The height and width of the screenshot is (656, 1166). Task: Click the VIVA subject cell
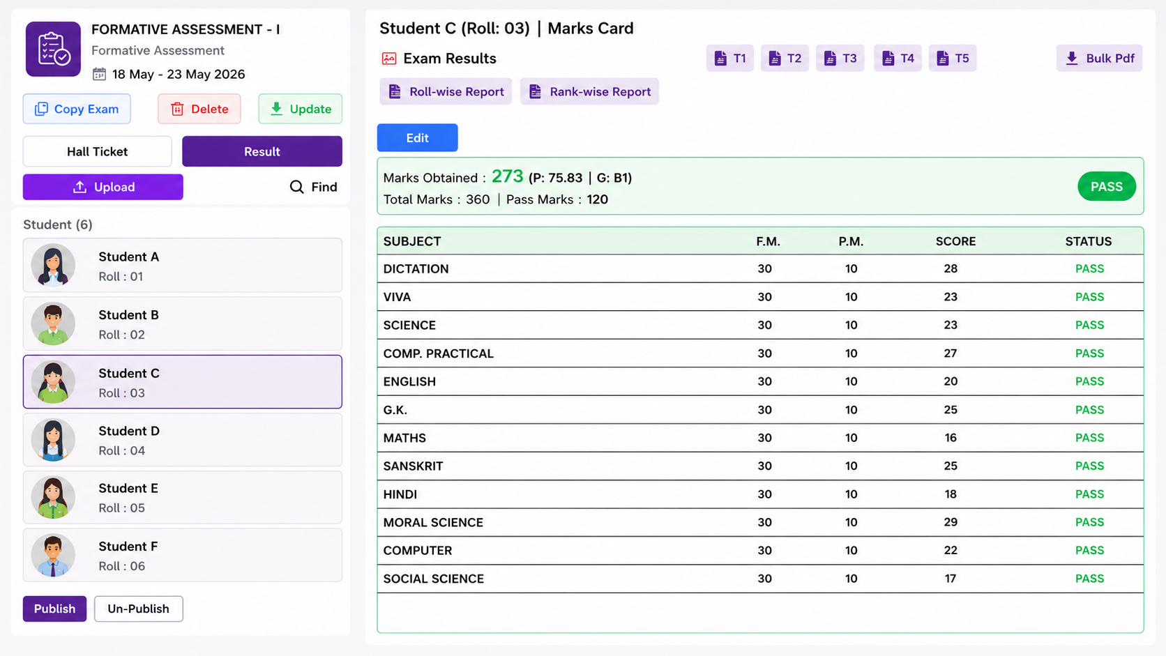397,297
